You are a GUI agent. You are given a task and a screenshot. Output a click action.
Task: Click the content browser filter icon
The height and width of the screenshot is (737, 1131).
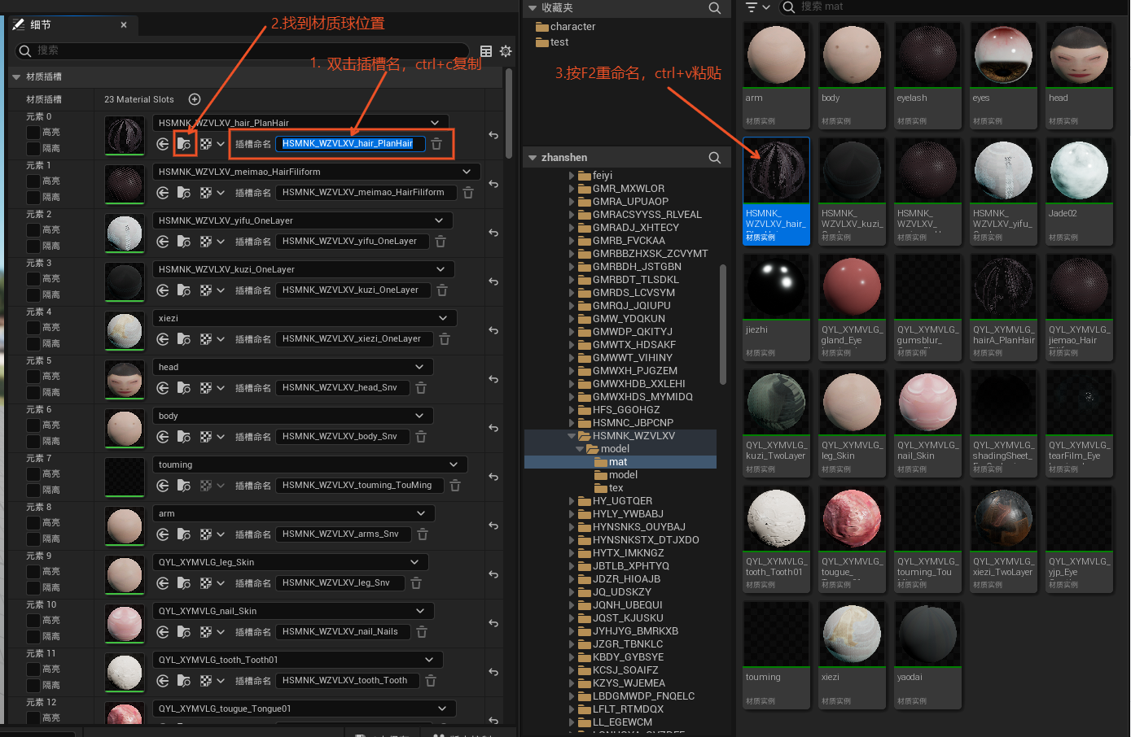(x=752, y=7)
